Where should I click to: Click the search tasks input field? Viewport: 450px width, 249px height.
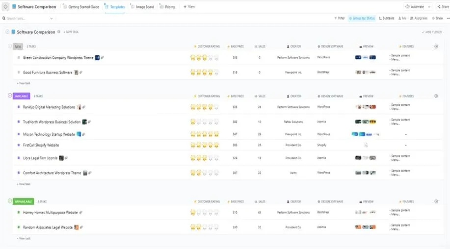pyautogui.click(x=26, y=18)
